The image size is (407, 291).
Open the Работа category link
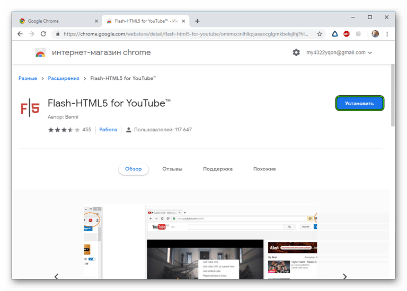108,130
